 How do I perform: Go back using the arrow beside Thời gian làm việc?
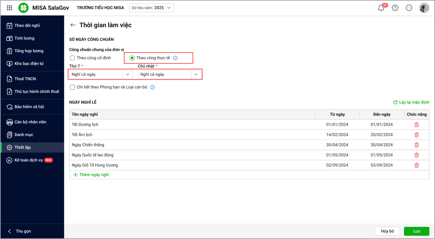[x=73, y=25]
